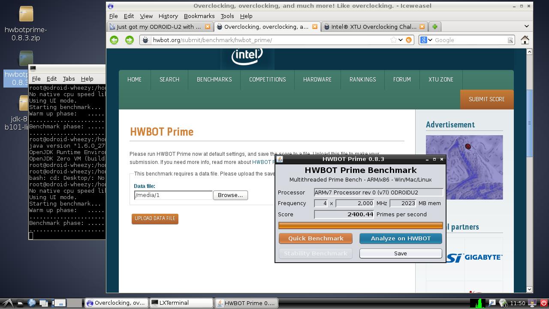Screen dimensions: 549x309
Task: Go back with the green back arrow
Action: (114, 40)
